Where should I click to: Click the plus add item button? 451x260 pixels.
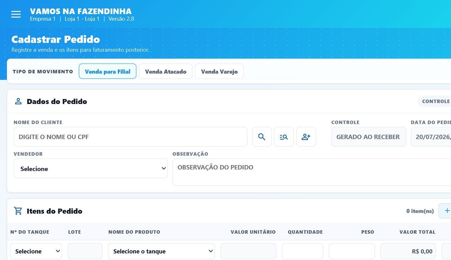click(445, 211)
